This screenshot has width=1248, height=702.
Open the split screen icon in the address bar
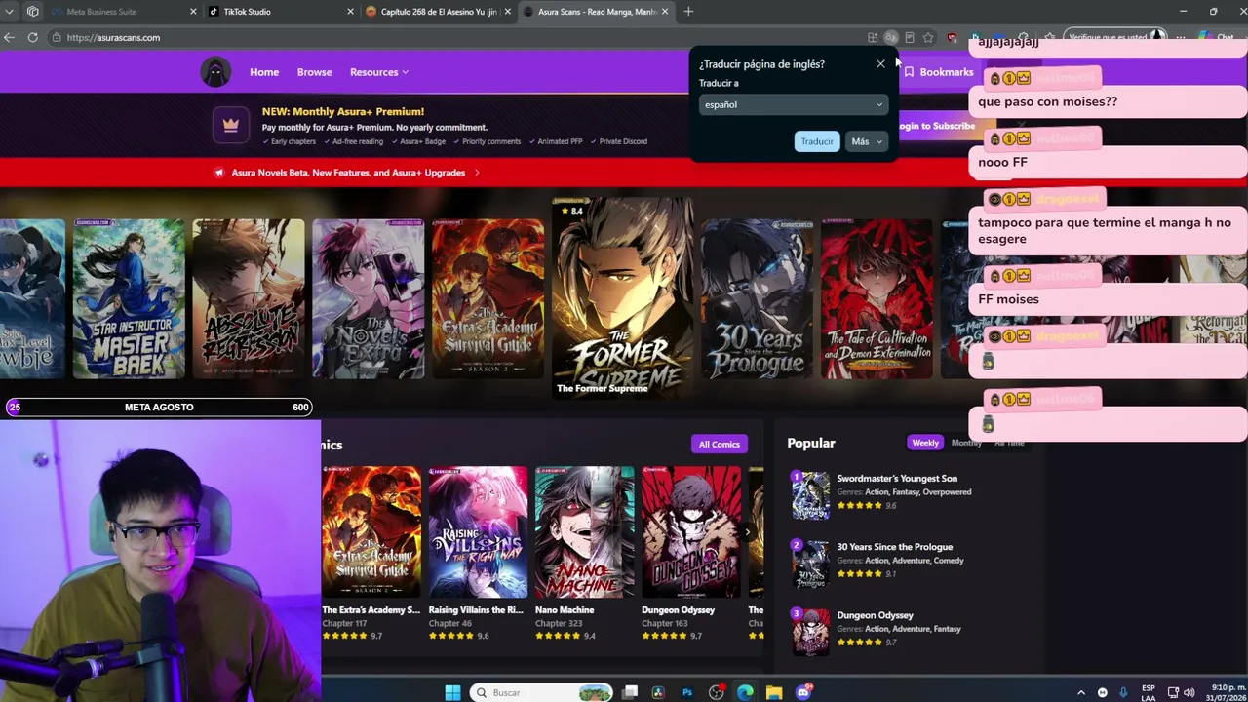point(873,37)
